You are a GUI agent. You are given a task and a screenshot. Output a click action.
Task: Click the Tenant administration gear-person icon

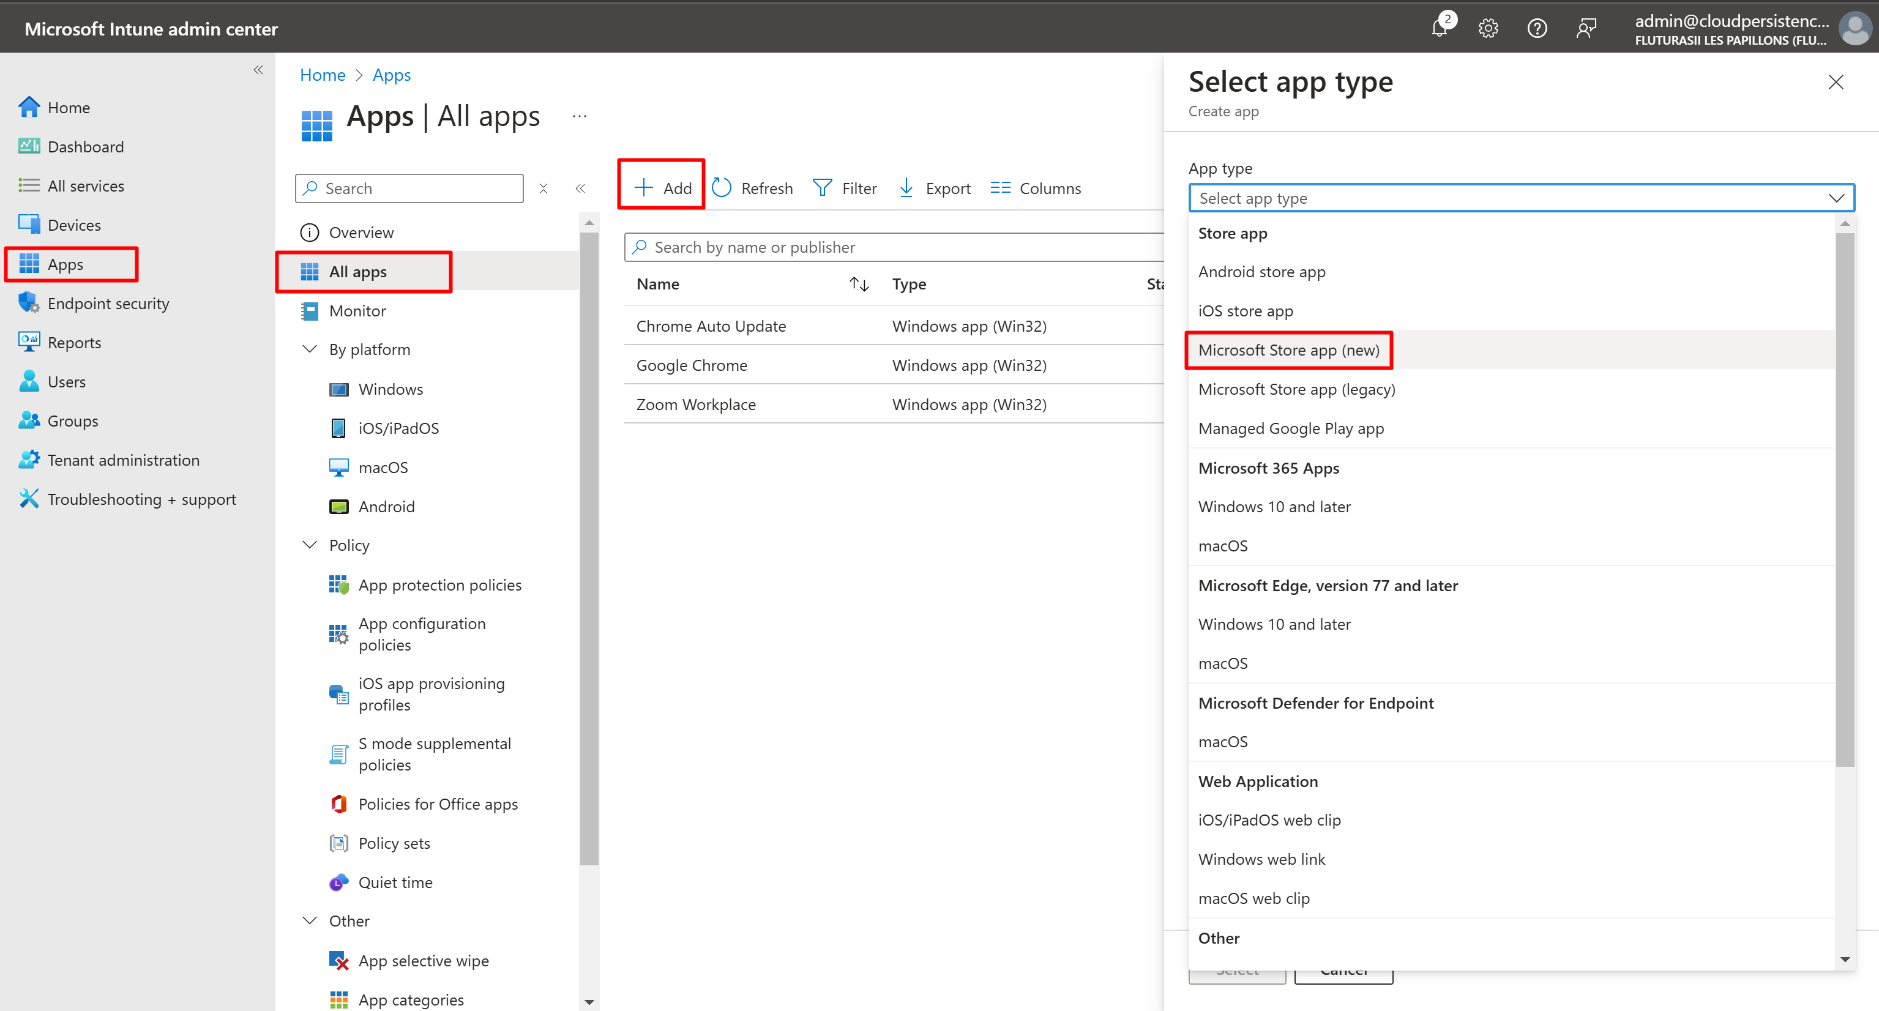click(29, 460)
